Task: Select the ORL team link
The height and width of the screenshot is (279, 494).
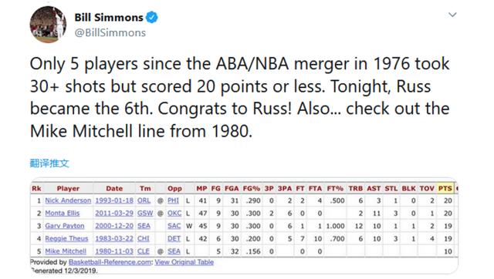Action: 144,200
